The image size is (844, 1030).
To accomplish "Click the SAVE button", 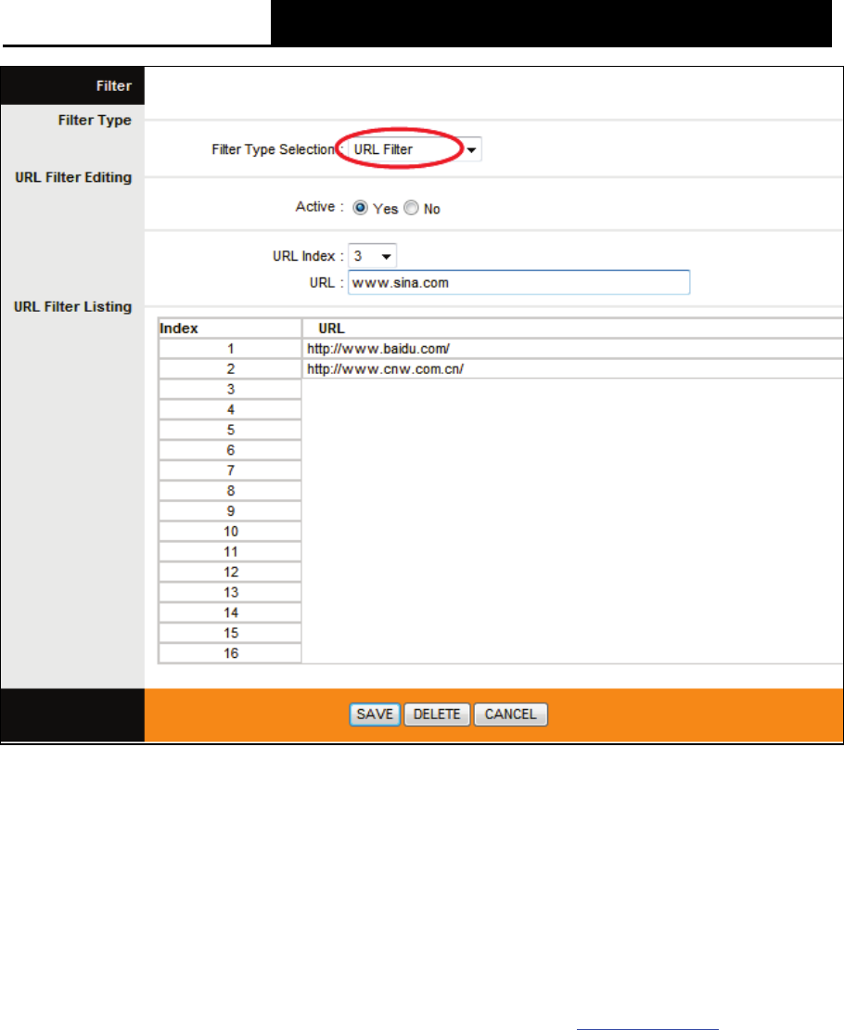I will click(375, 714).
